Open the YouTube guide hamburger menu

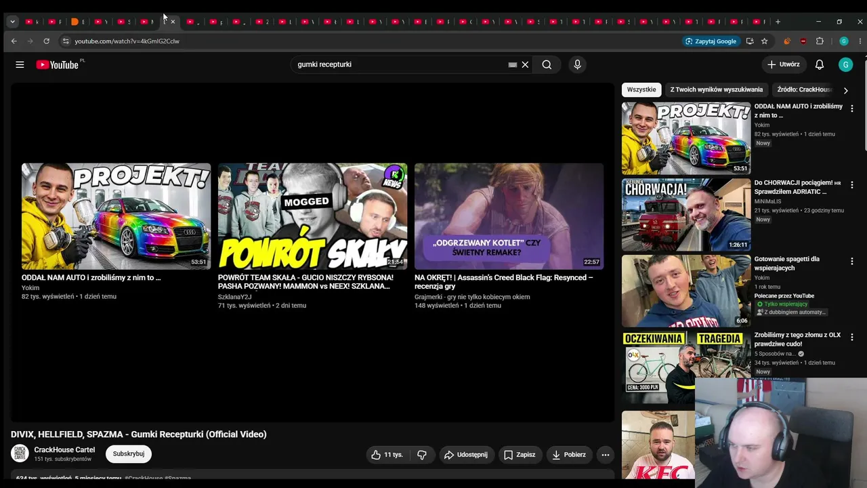(x=20, y=64)
